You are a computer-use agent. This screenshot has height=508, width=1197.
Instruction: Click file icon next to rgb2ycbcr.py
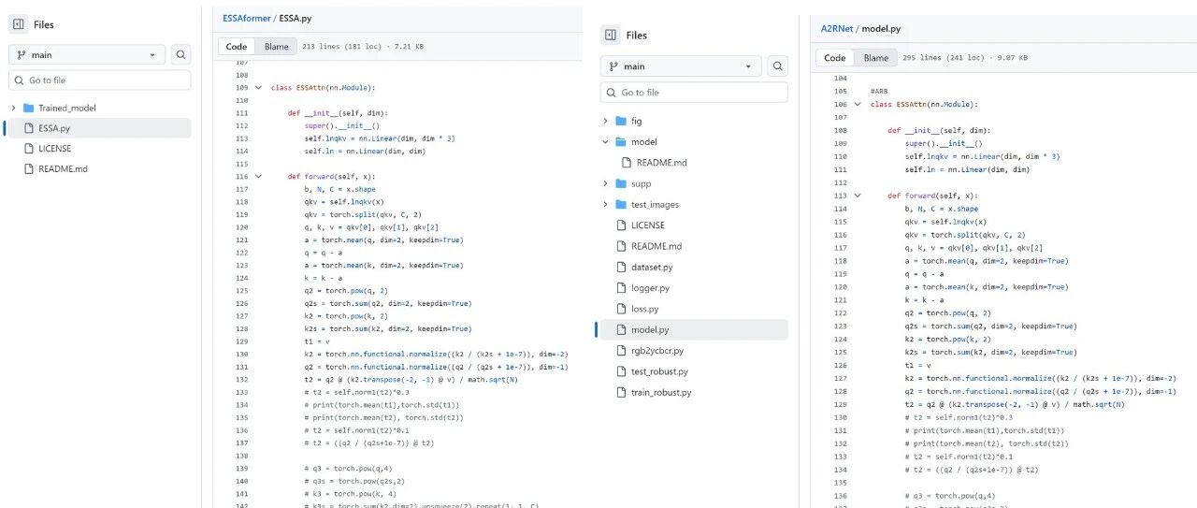pos(621,351)
